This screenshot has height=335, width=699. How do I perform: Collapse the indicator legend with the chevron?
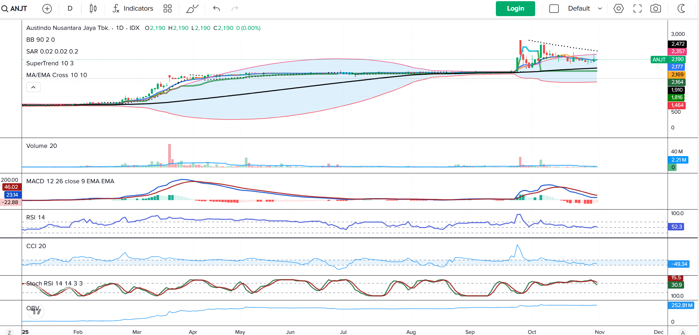click(33, 87)
